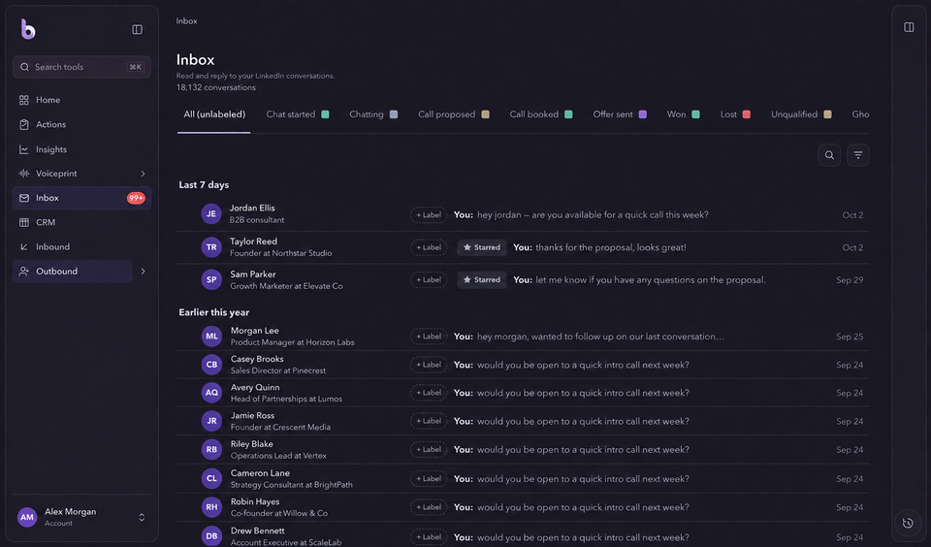
Task: Open the right side panel icon
Action: (909, 27)
